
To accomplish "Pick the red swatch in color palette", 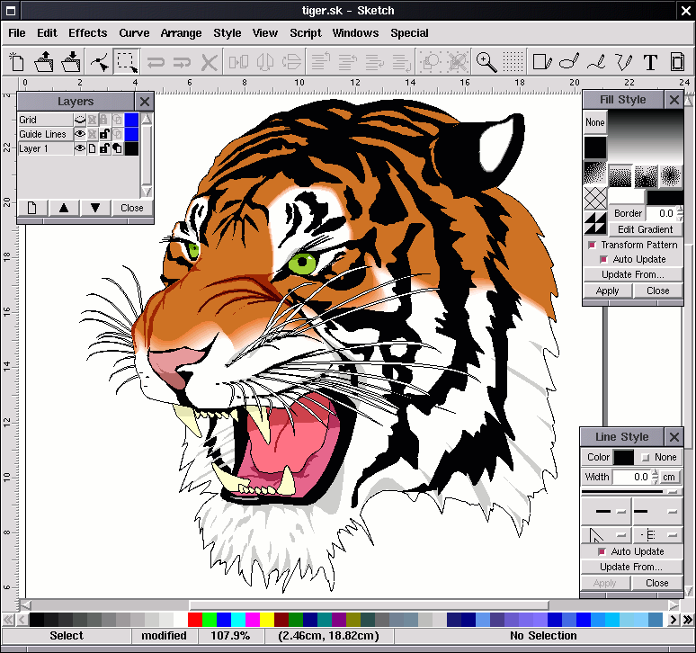I will tap(195, 620).
